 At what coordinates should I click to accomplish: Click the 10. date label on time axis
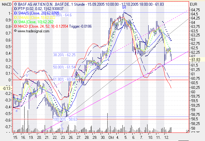150,138
